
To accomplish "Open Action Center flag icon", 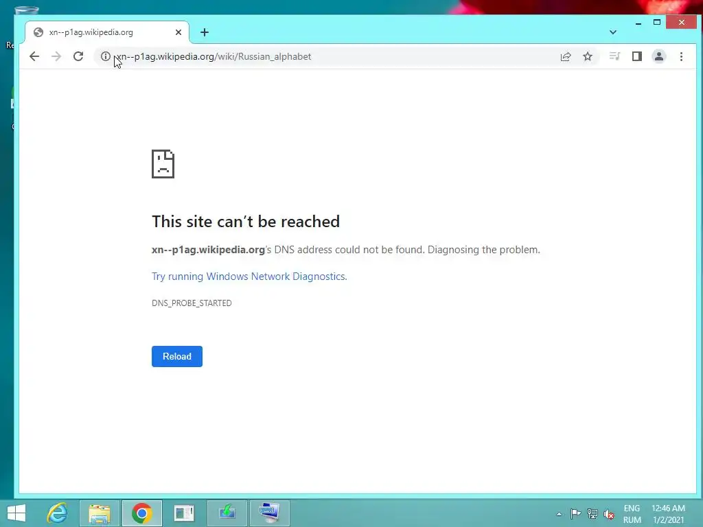I will click(x=576, y=514).
